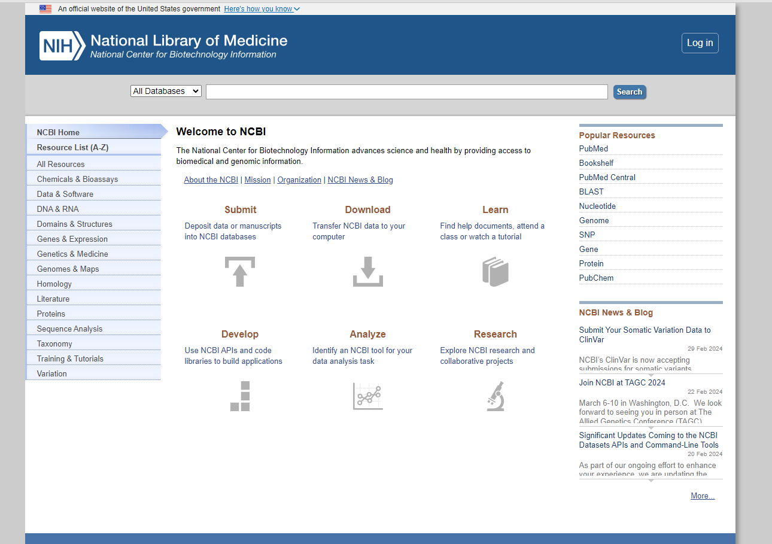
Task: Click the Search button
Action: click(630, 92)
